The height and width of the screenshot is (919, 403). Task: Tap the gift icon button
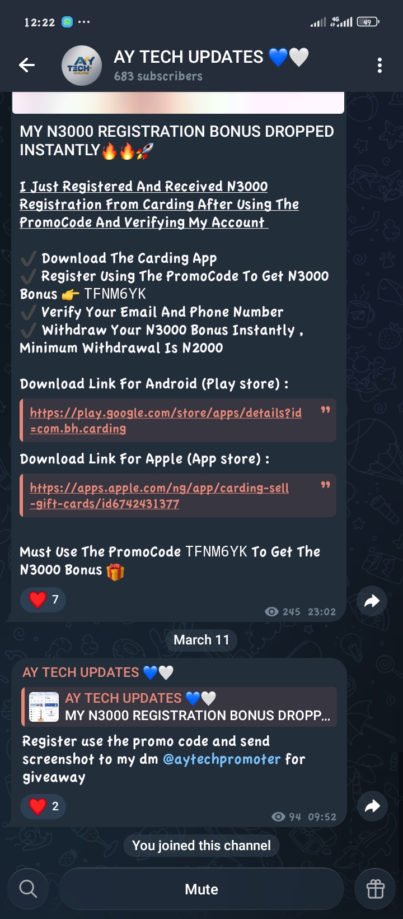(x=375, y=889)
